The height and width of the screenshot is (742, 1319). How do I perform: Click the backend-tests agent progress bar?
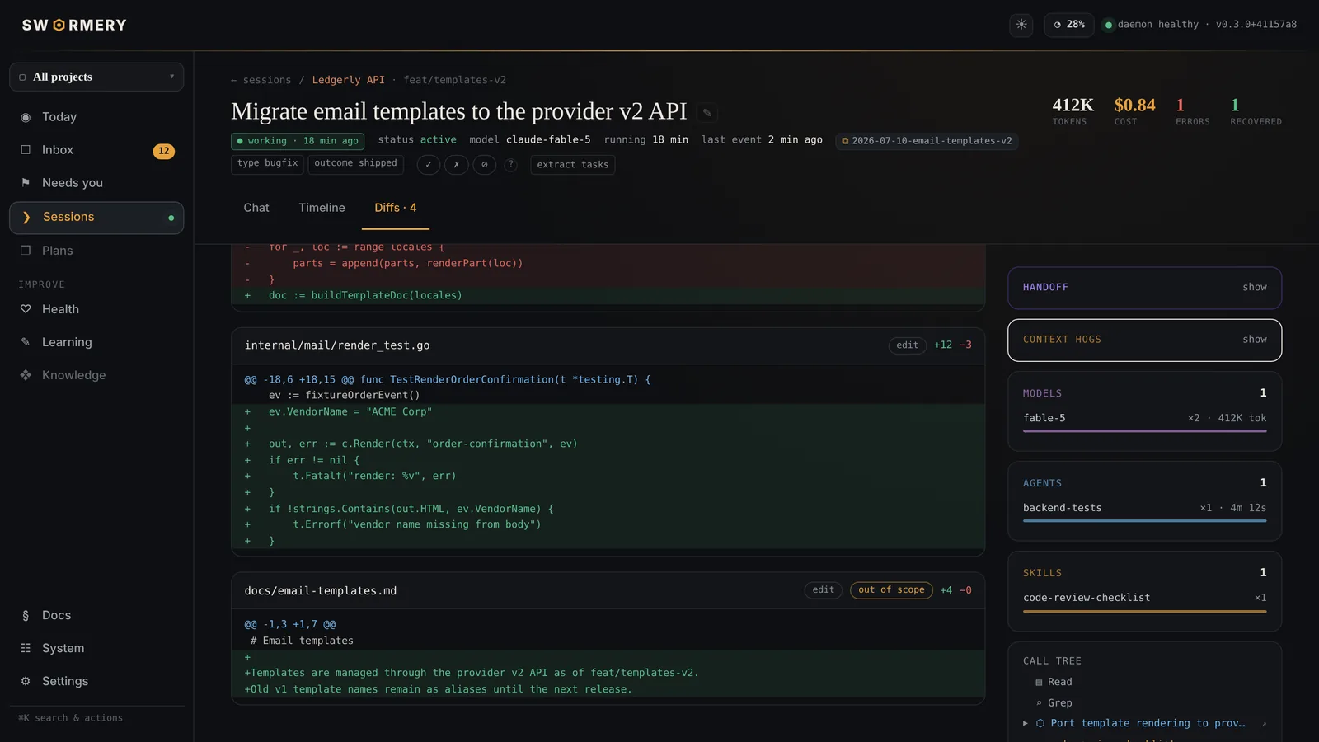[x=1145, y=521]
